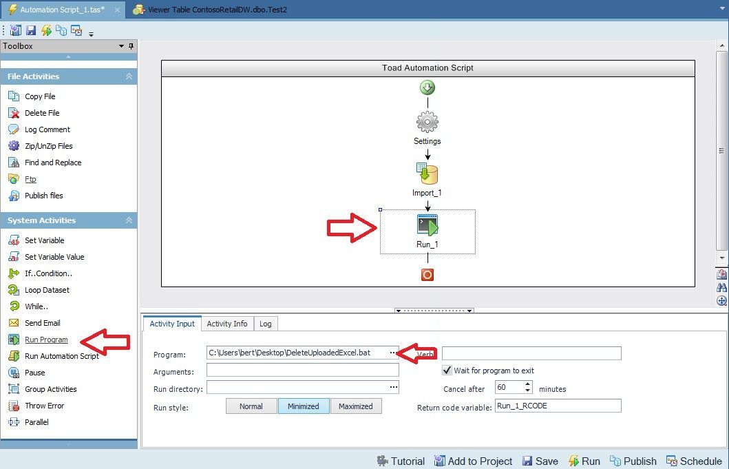Switch to the Activity Info tab
The width and height of the screenshot is (729, 469).
tap(227, 324)
